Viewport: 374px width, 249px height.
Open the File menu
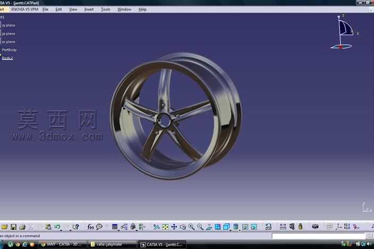pos(45,10)
